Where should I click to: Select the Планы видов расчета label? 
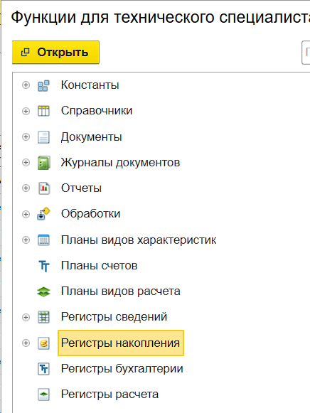(x=121, y=291)
